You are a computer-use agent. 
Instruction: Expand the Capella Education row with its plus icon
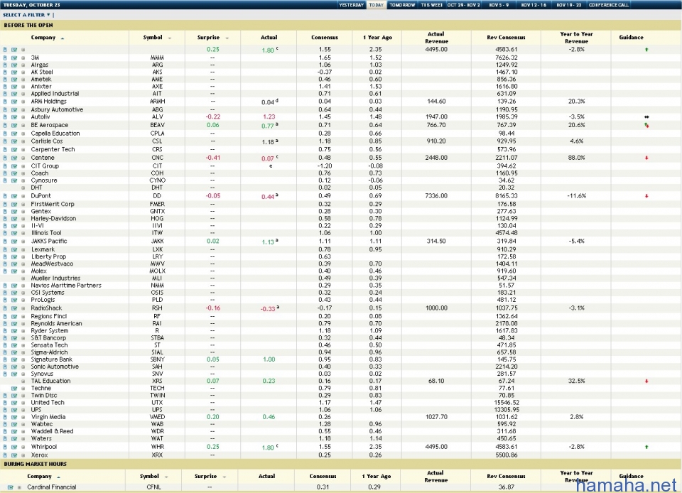[23, 134]
